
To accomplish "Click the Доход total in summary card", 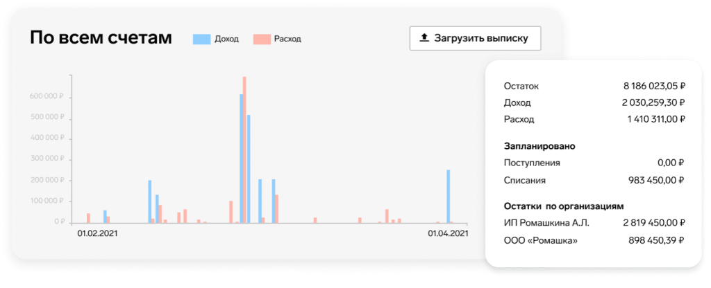I will [653, 102].
